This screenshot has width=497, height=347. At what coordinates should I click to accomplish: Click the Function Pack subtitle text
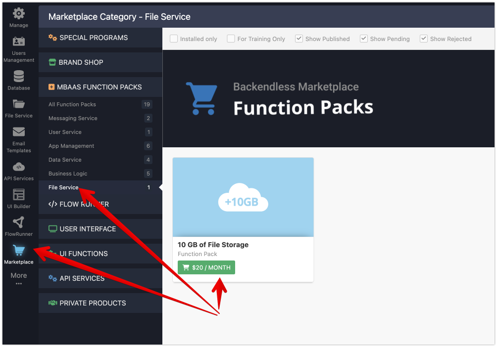(x=198, y=254)
